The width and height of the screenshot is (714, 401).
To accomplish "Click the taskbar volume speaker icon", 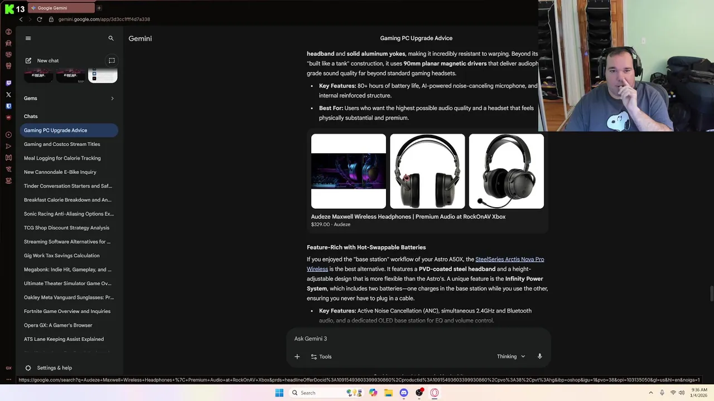I will [682, 393].
